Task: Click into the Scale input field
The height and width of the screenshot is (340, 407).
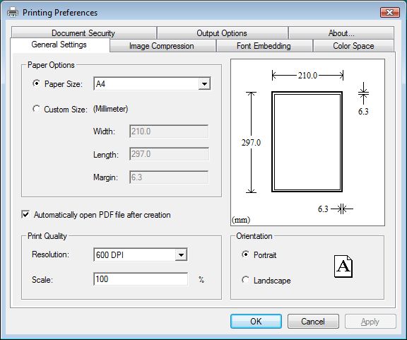Action: pos(141,279)
